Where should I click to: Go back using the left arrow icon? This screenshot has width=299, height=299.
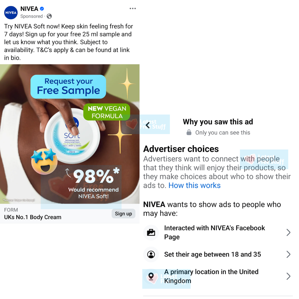[148, 125]
